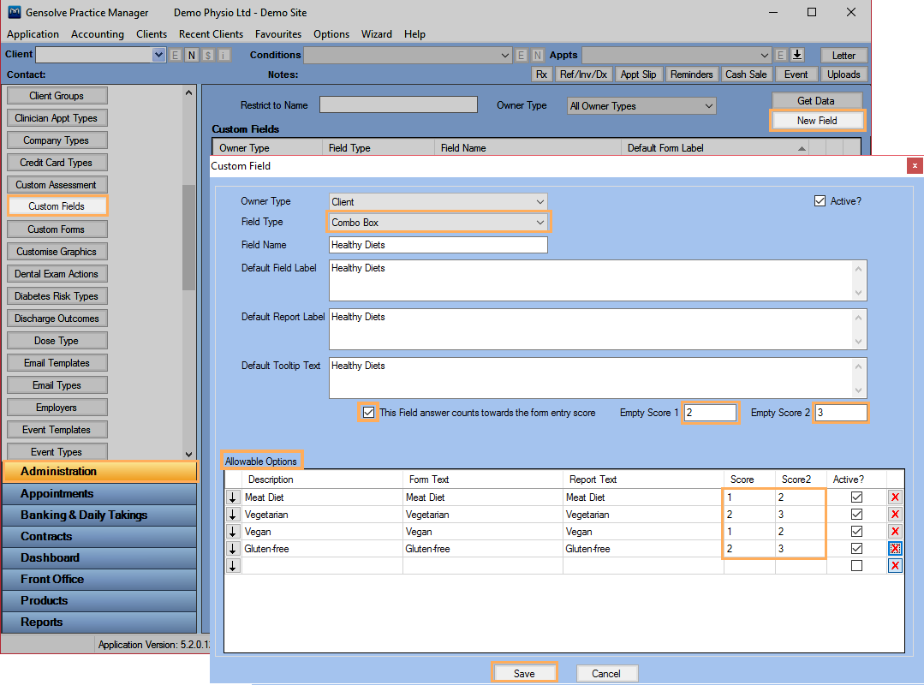This screenshot has height=685, width=924.
Task: Uncheck the form entry score checkbox
Action: point(369,412)
